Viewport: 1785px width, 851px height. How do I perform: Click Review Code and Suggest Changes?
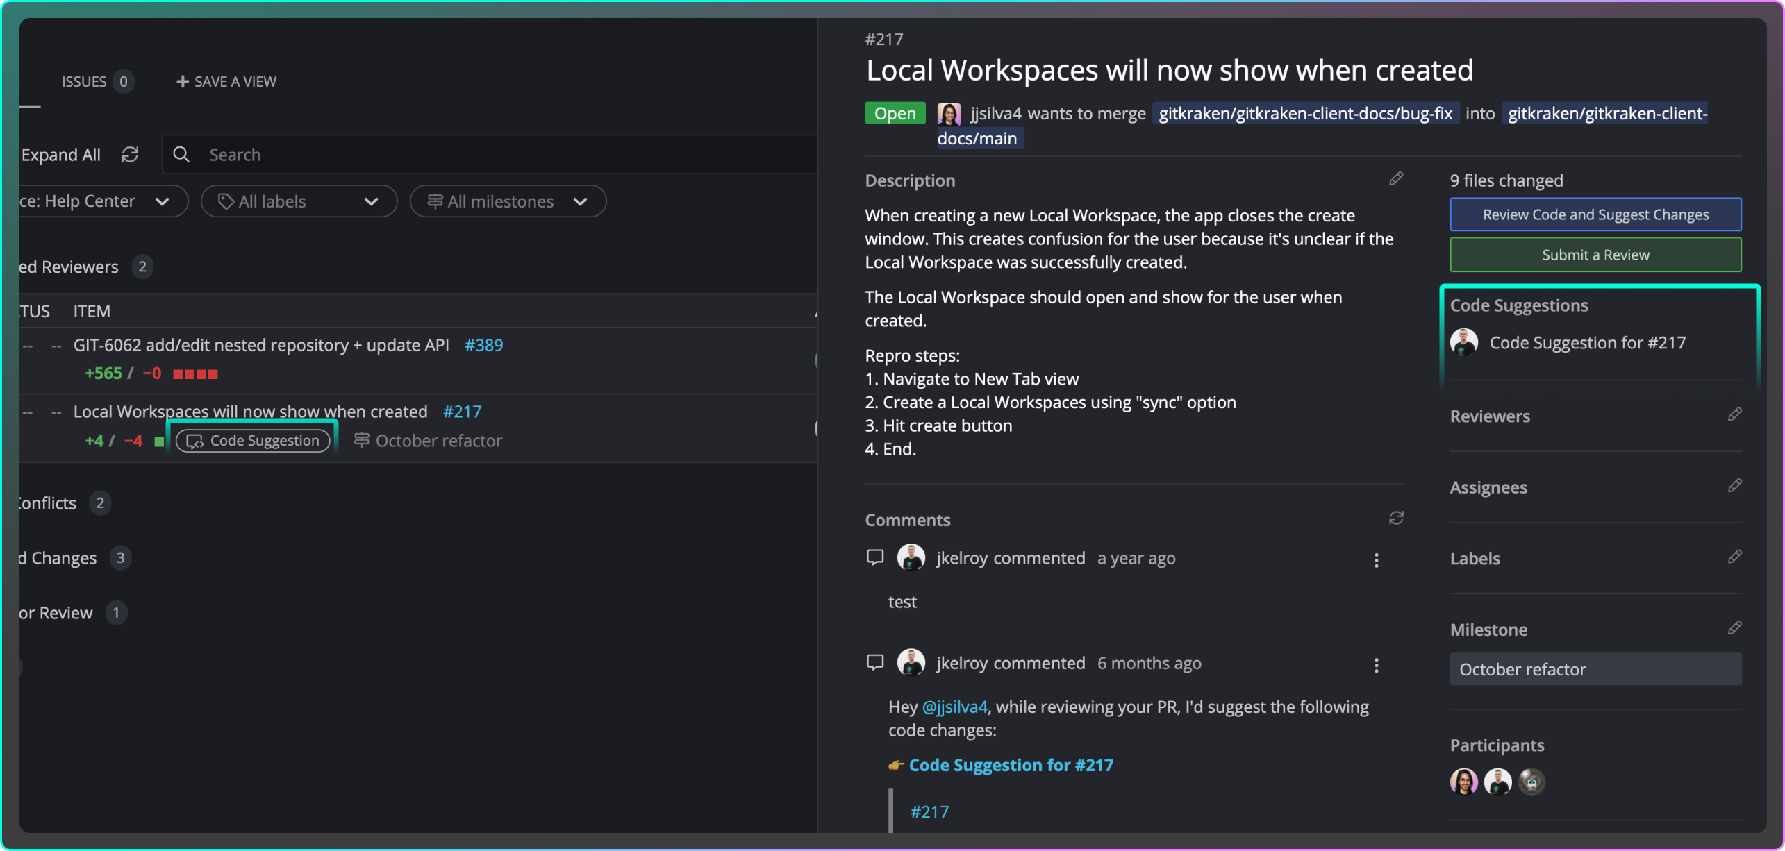[1595, 214]
